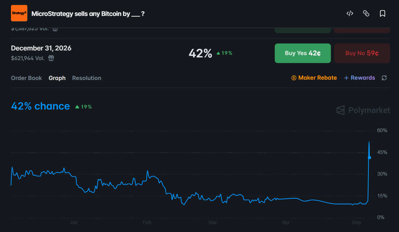Open the Resolution tab
Image resolution: width=399 pixels, height=232 pixels.
coord(87,78)
